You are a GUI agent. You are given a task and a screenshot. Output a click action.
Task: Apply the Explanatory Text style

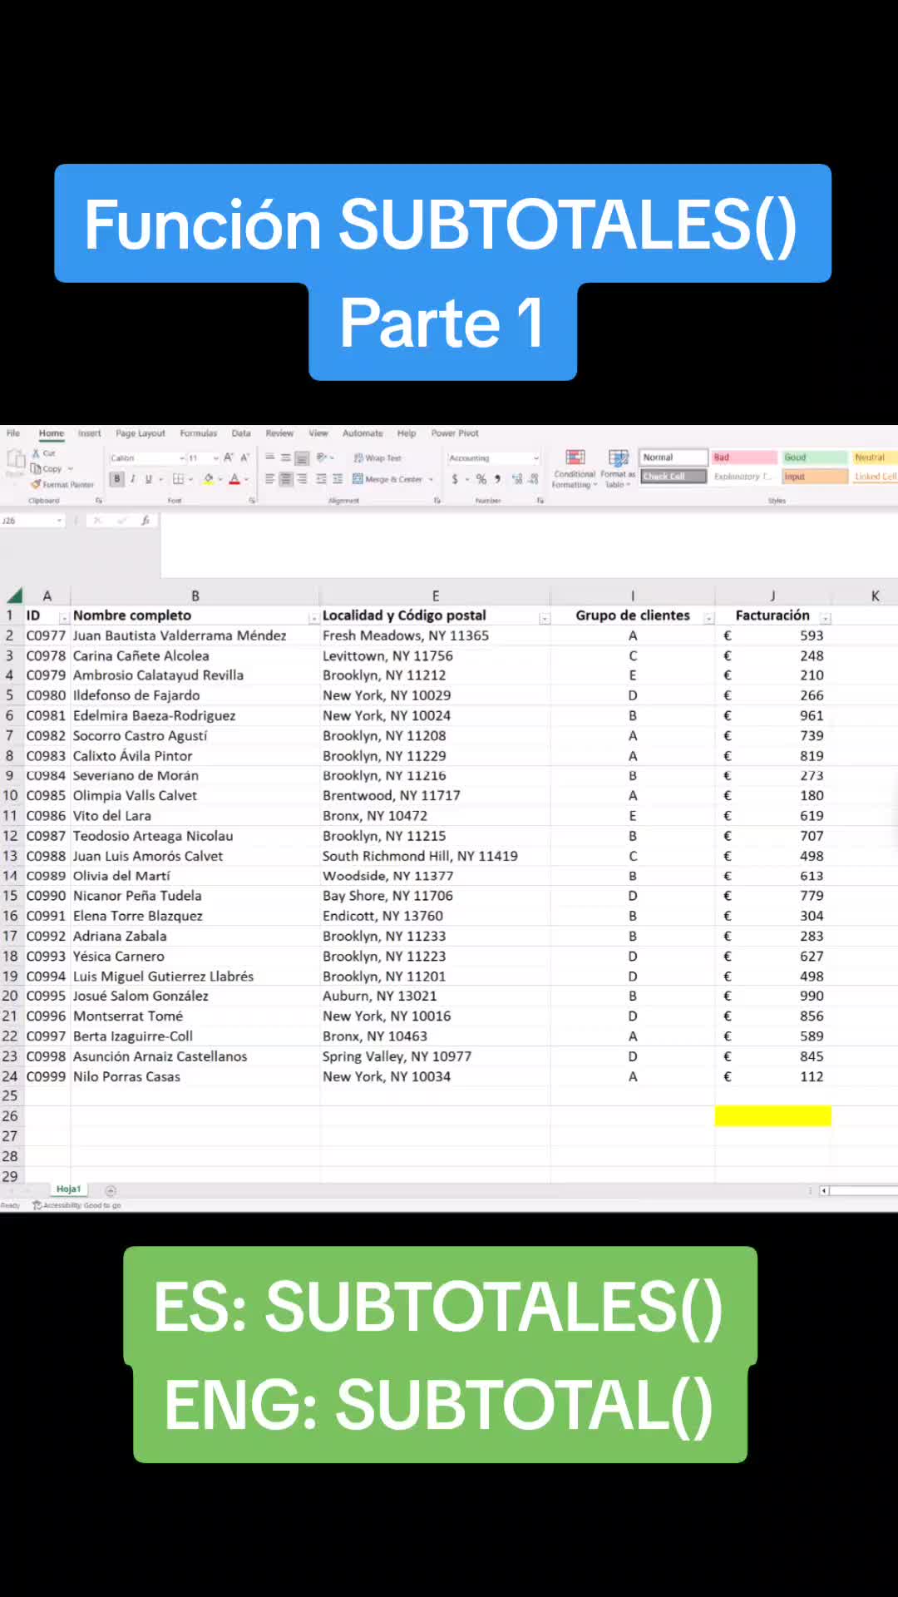coord(744,477)
